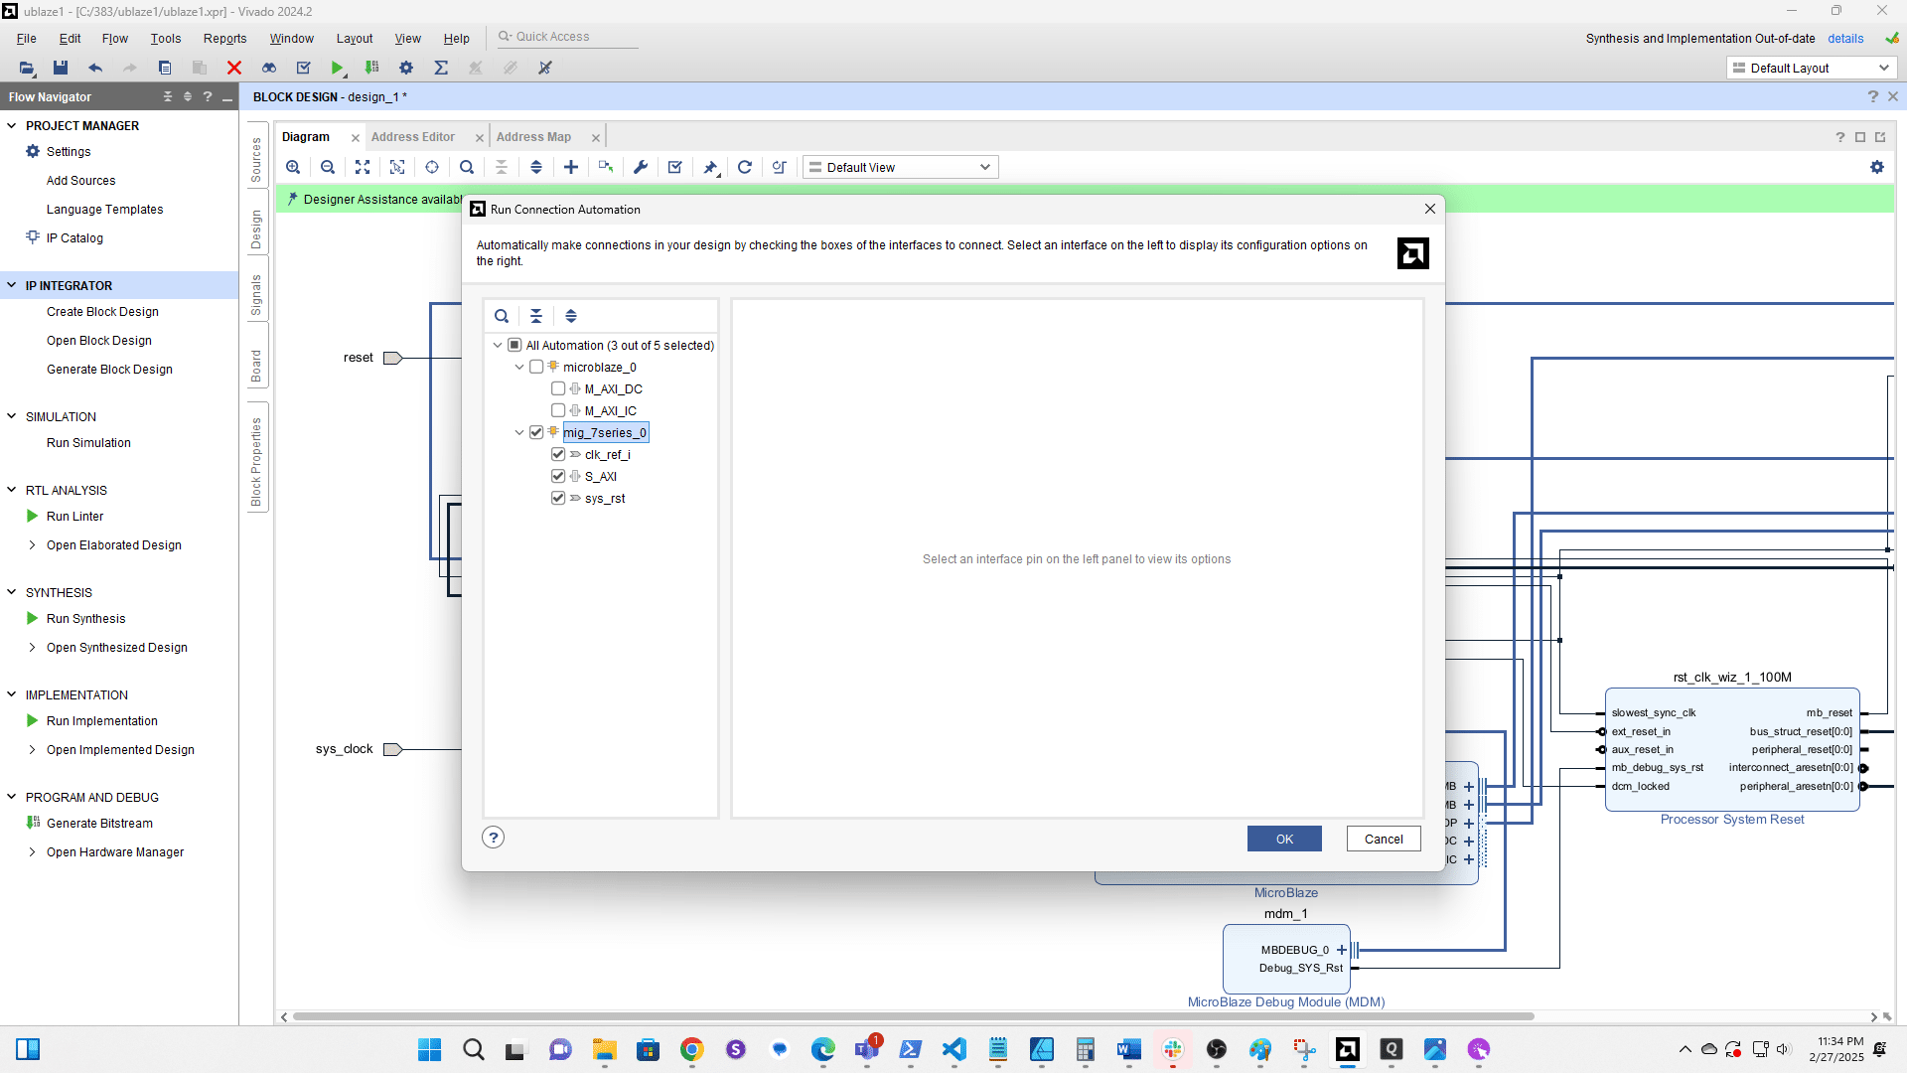Click the Validate Design toolbar icon
Viewport: 1907px width, 1073px height.
click(x=675, y=167)
